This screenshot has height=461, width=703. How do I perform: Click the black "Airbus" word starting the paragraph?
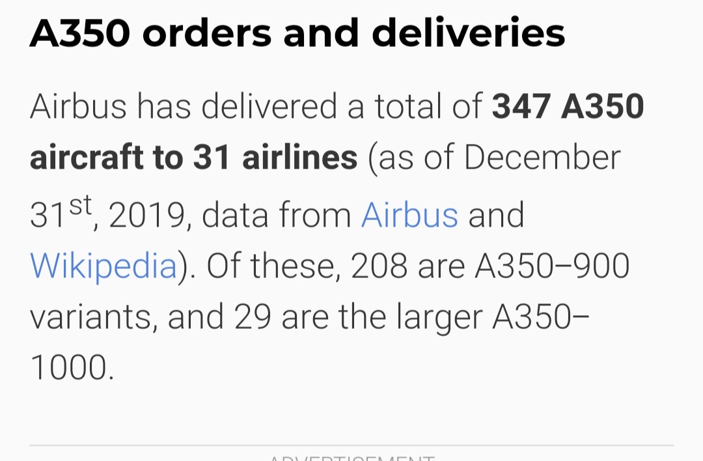[x=78, y=107]
